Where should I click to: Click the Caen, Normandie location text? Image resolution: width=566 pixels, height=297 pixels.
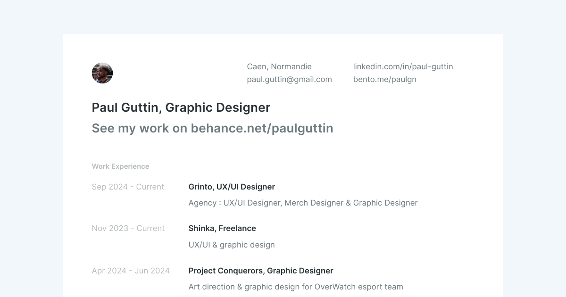point(279,66)
